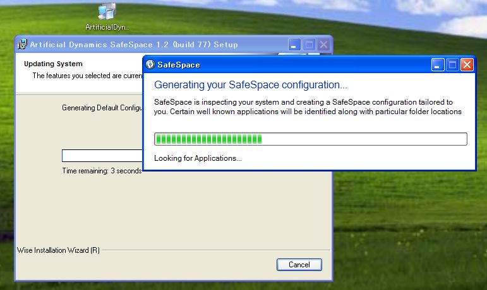Click the 'SafeSpace is inspecting your system' description
The width and height of the screenshot is (487, 290).
(308, 107)
